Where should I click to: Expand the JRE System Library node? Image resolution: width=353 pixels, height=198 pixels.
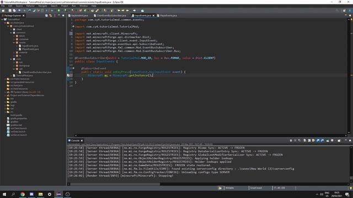[x=5, y=92]
